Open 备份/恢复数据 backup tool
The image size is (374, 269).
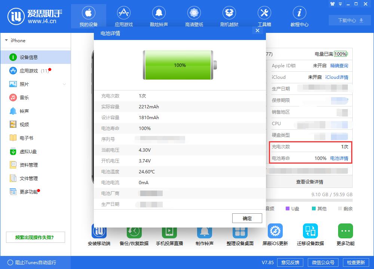(x=134, y=234)
